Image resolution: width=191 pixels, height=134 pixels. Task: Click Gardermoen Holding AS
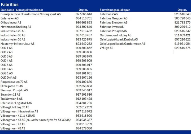tap(115, 35)
